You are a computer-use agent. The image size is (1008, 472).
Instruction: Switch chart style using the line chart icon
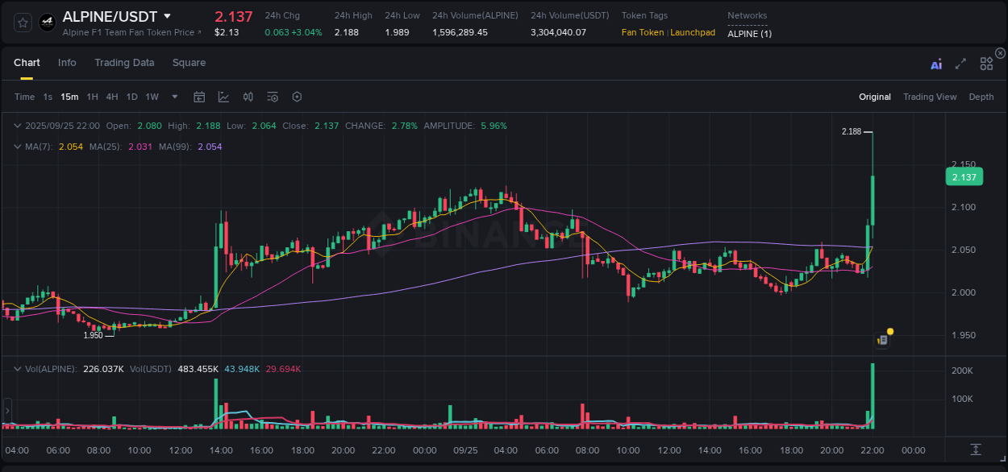pos(223,97)
